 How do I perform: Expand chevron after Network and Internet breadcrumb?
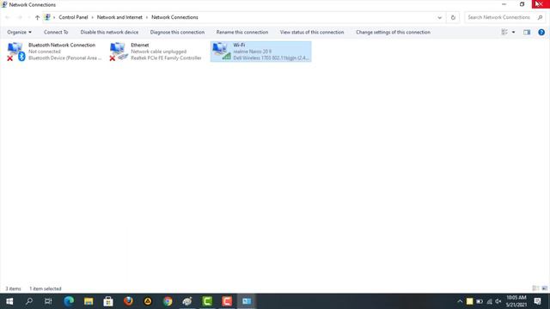pyautogui.click(x=147, y=17)
